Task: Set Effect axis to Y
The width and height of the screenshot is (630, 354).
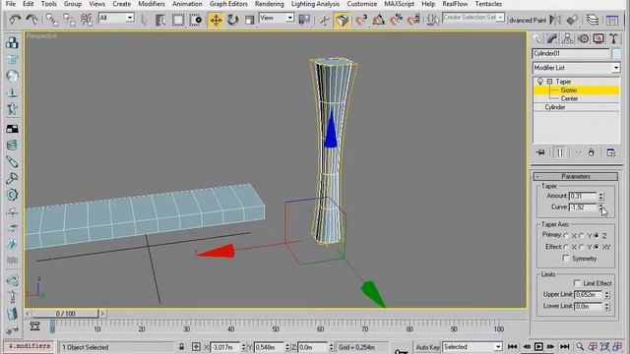Action: tap(582, 247)
